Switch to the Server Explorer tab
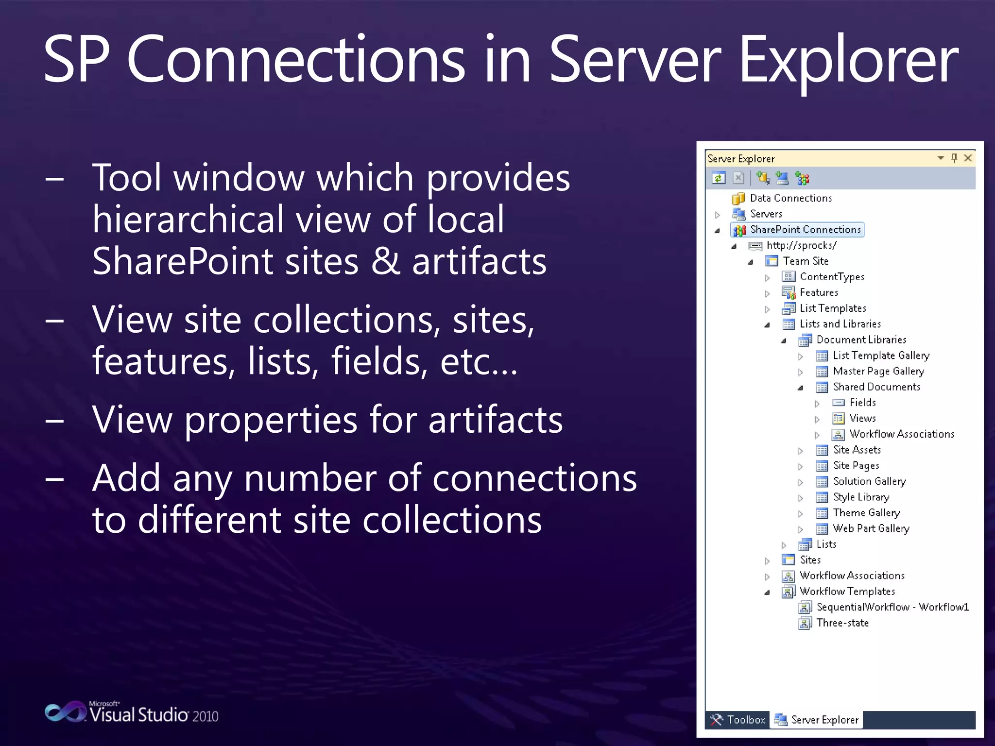Viewport: 995px width, 746px height. pyautogui.click(x=817, y=720)
